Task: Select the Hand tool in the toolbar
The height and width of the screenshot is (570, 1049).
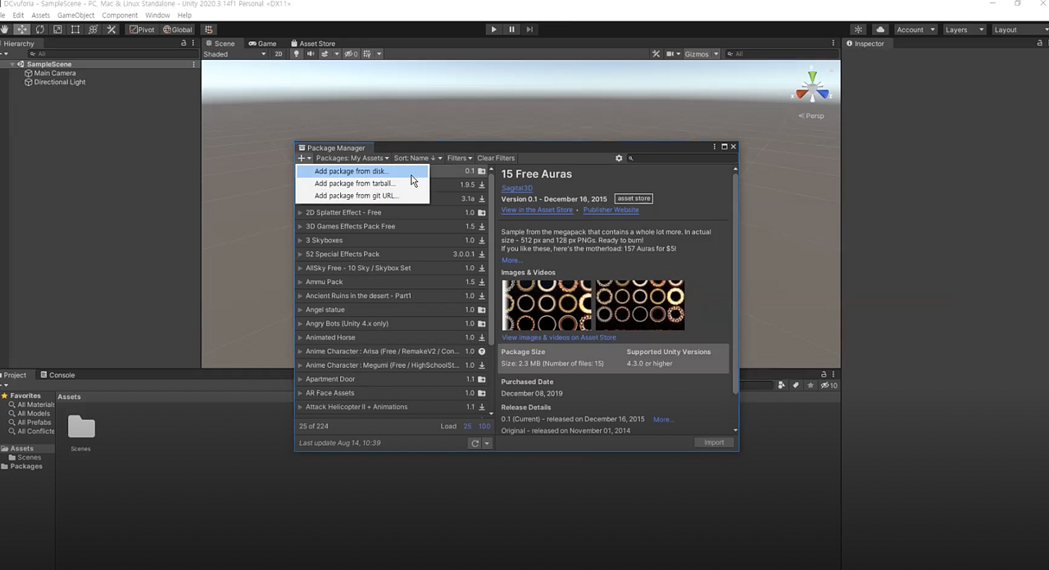Action: point(5,29)
